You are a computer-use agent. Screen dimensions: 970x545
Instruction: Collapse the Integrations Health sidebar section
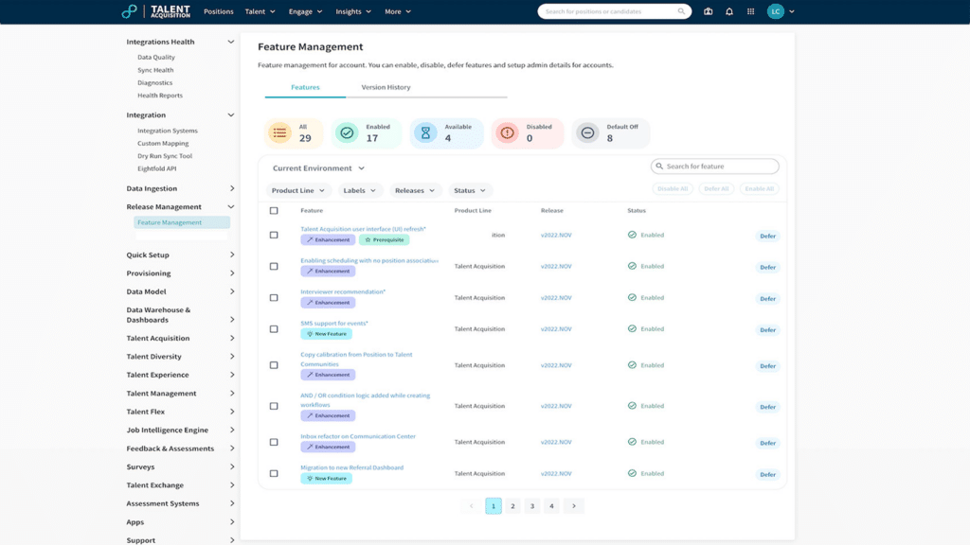tap(231, 42)
